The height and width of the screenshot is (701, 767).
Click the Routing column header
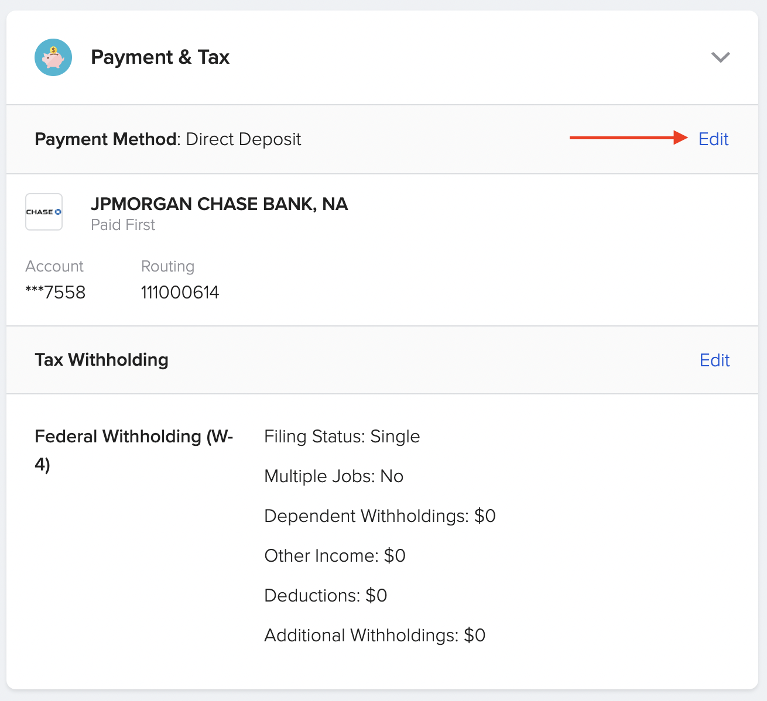(x=167, y=266)
